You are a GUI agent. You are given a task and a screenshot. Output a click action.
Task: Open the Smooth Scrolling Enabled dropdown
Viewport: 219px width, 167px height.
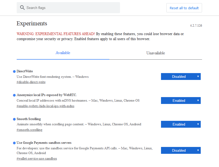coord(181,124)
